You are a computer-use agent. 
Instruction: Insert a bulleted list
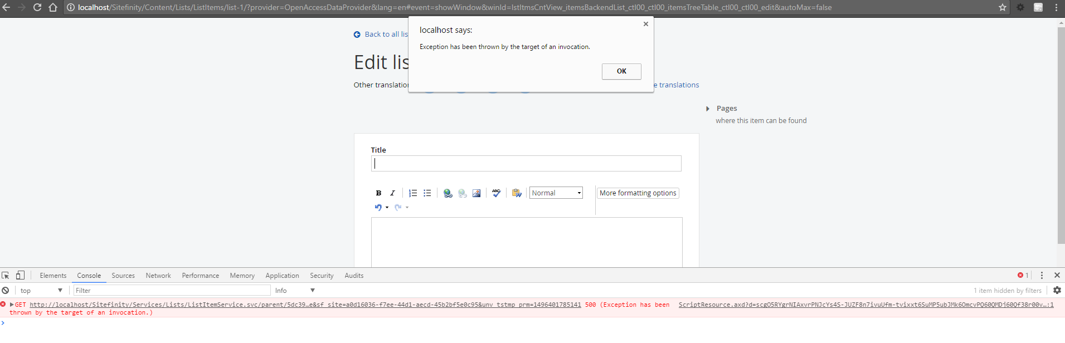[427, 193]
